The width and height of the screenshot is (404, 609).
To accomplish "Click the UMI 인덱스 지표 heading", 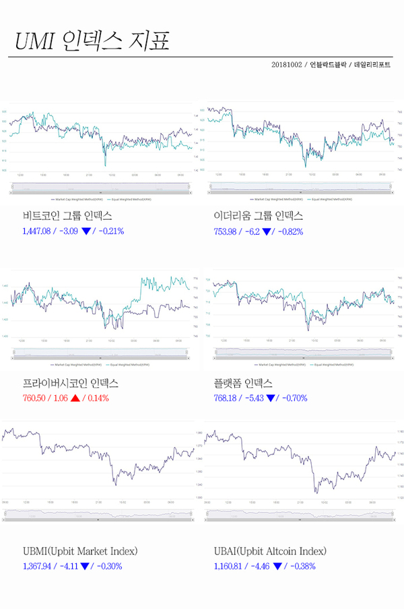I will 92,40.
